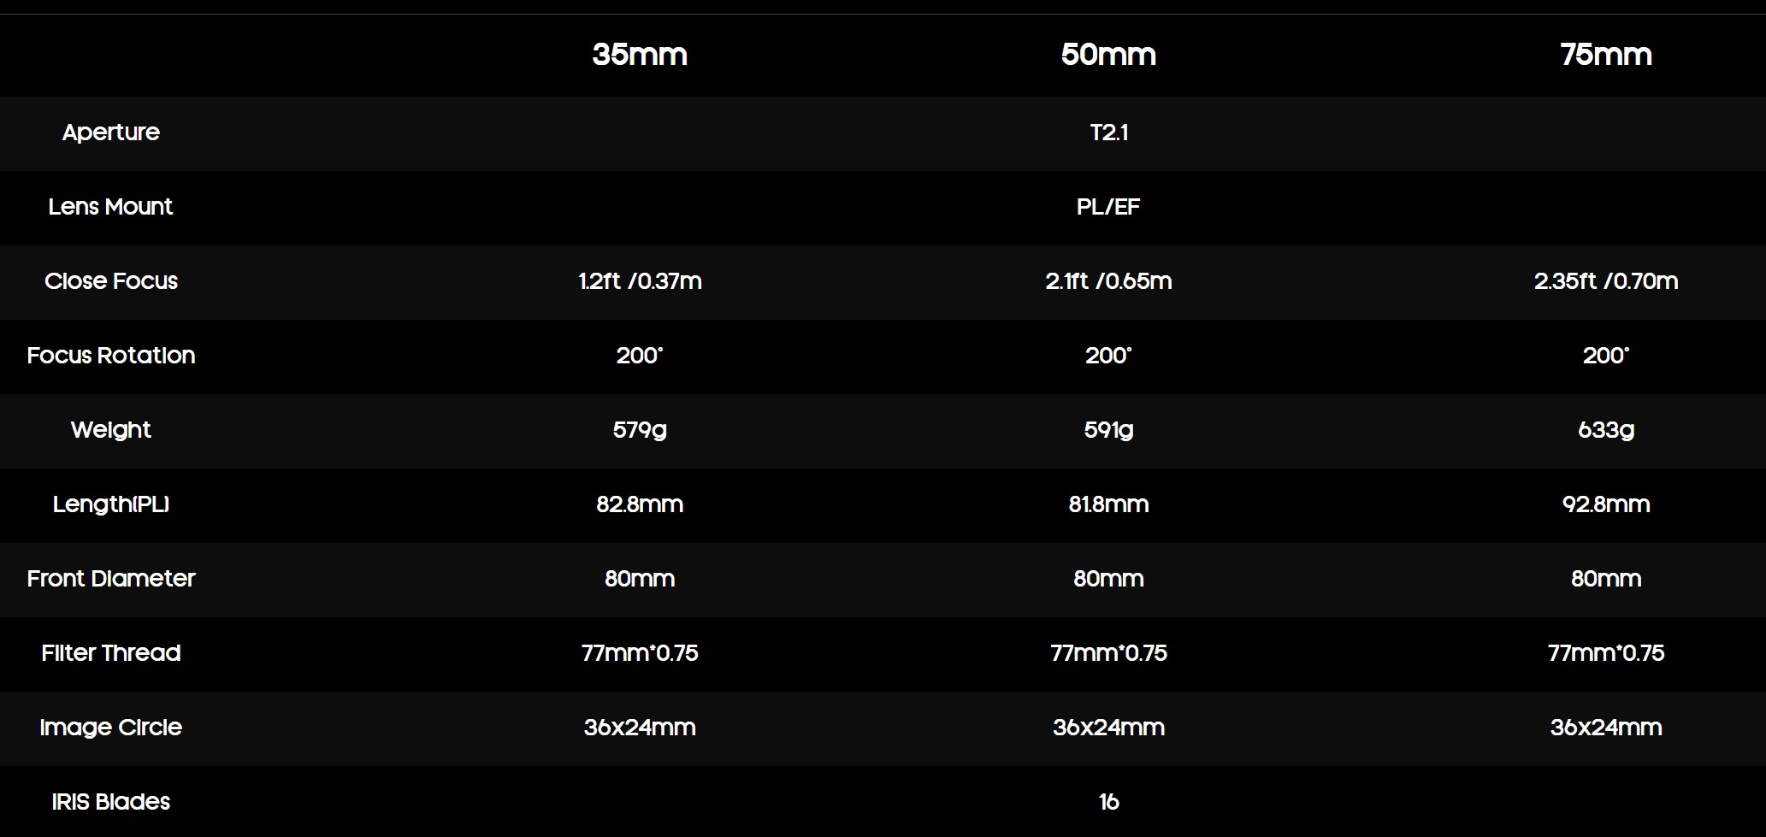This screenshot has height=837, width=1766.
Task: Click the Front Diameter row label
Action: (111, 579)
